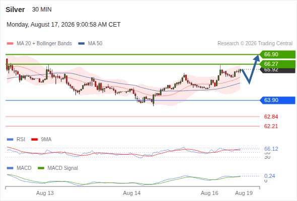The height and width of the screenshot is (201, 297).
Task: Select the 66.90 resistance price tag
Action: (277, 54)
